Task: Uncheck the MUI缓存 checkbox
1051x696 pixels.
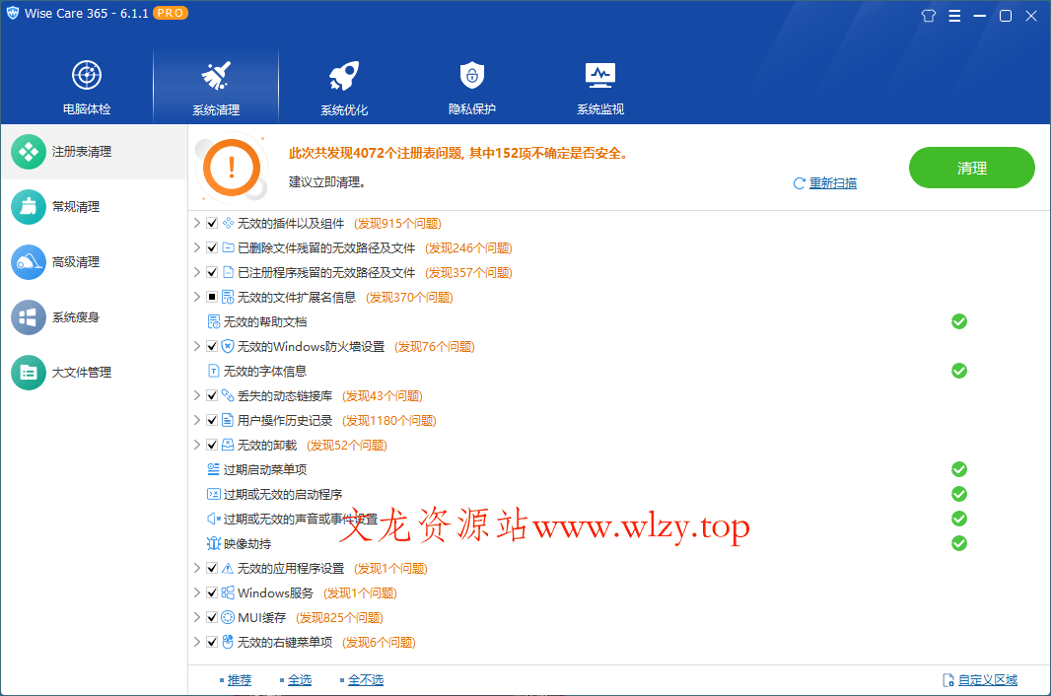Action: pyautogui.click(x=212, y=617)
